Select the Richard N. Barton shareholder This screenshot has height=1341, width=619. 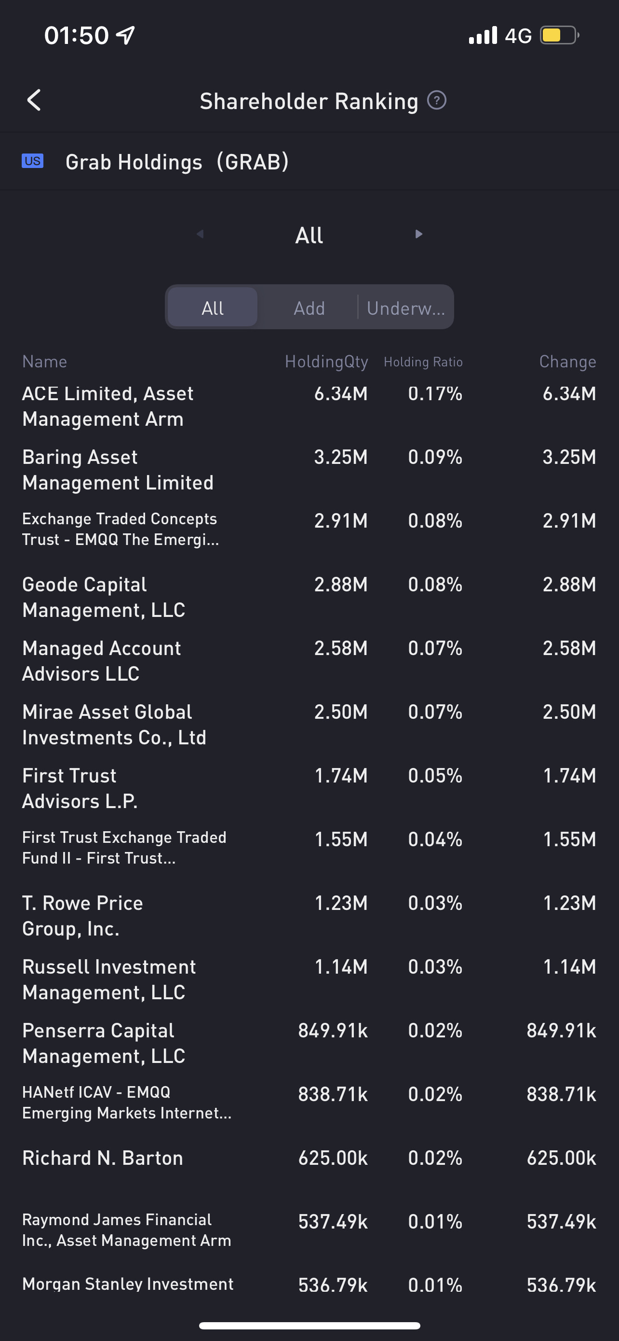pos(103,1158)
